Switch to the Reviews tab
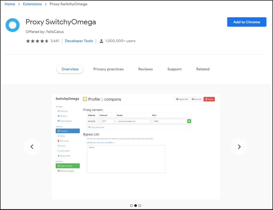The image size is (273, 210). [145, 69]
